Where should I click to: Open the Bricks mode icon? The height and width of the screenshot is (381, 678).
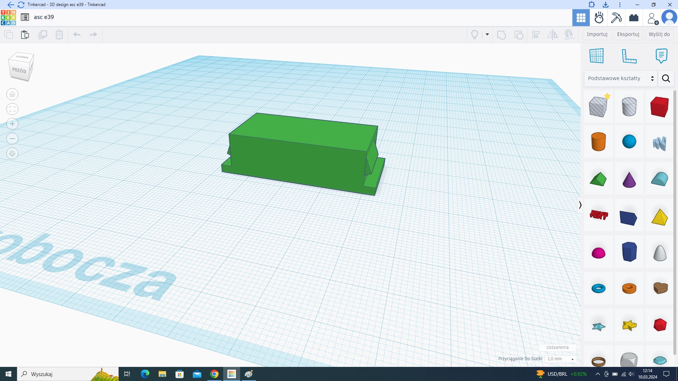point(634,18)
